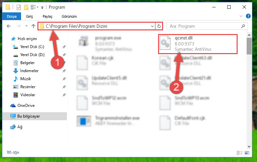Click the Properties checkmark icon in title bar

pyautogui.click(x=19, y=7)
